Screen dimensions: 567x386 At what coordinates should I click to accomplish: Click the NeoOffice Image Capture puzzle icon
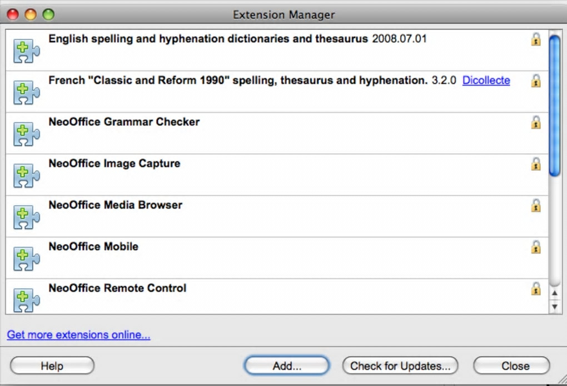click(26, 176)
